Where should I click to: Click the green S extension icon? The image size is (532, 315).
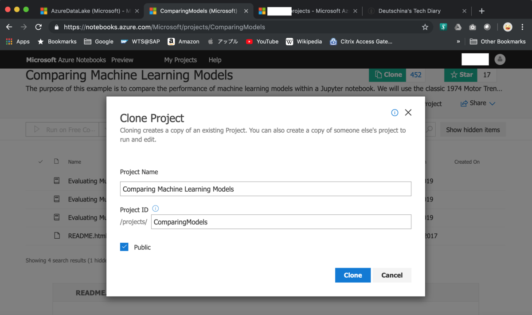coord(443,27)
